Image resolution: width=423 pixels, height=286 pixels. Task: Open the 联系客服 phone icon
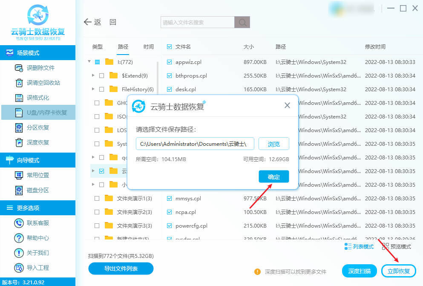click(19, 223)
